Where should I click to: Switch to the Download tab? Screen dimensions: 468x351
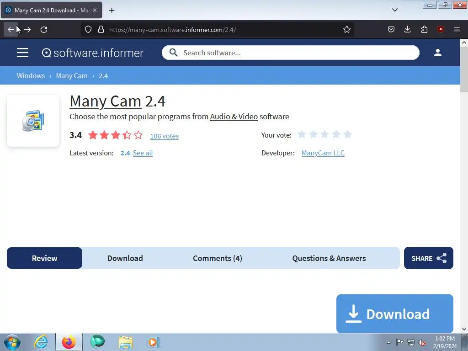(x=125, y=258)
